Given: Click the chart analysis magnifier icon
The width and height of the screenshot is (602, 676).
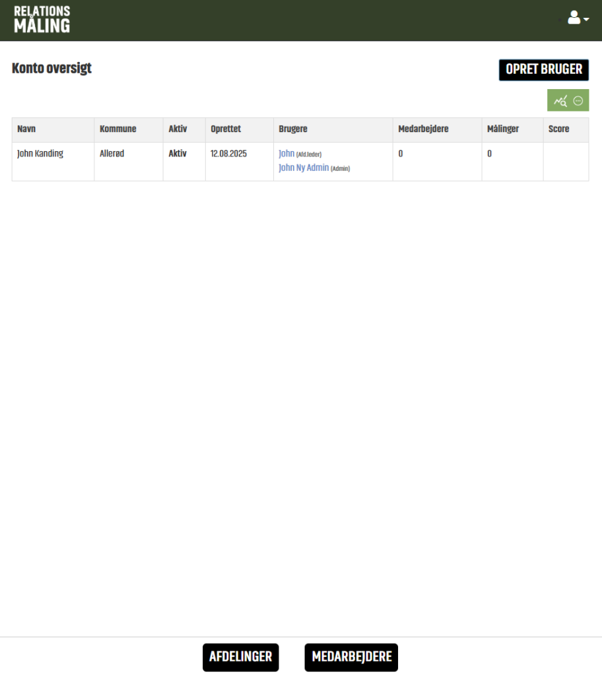Looking at the screenshot, I should [x=560, y=101].
